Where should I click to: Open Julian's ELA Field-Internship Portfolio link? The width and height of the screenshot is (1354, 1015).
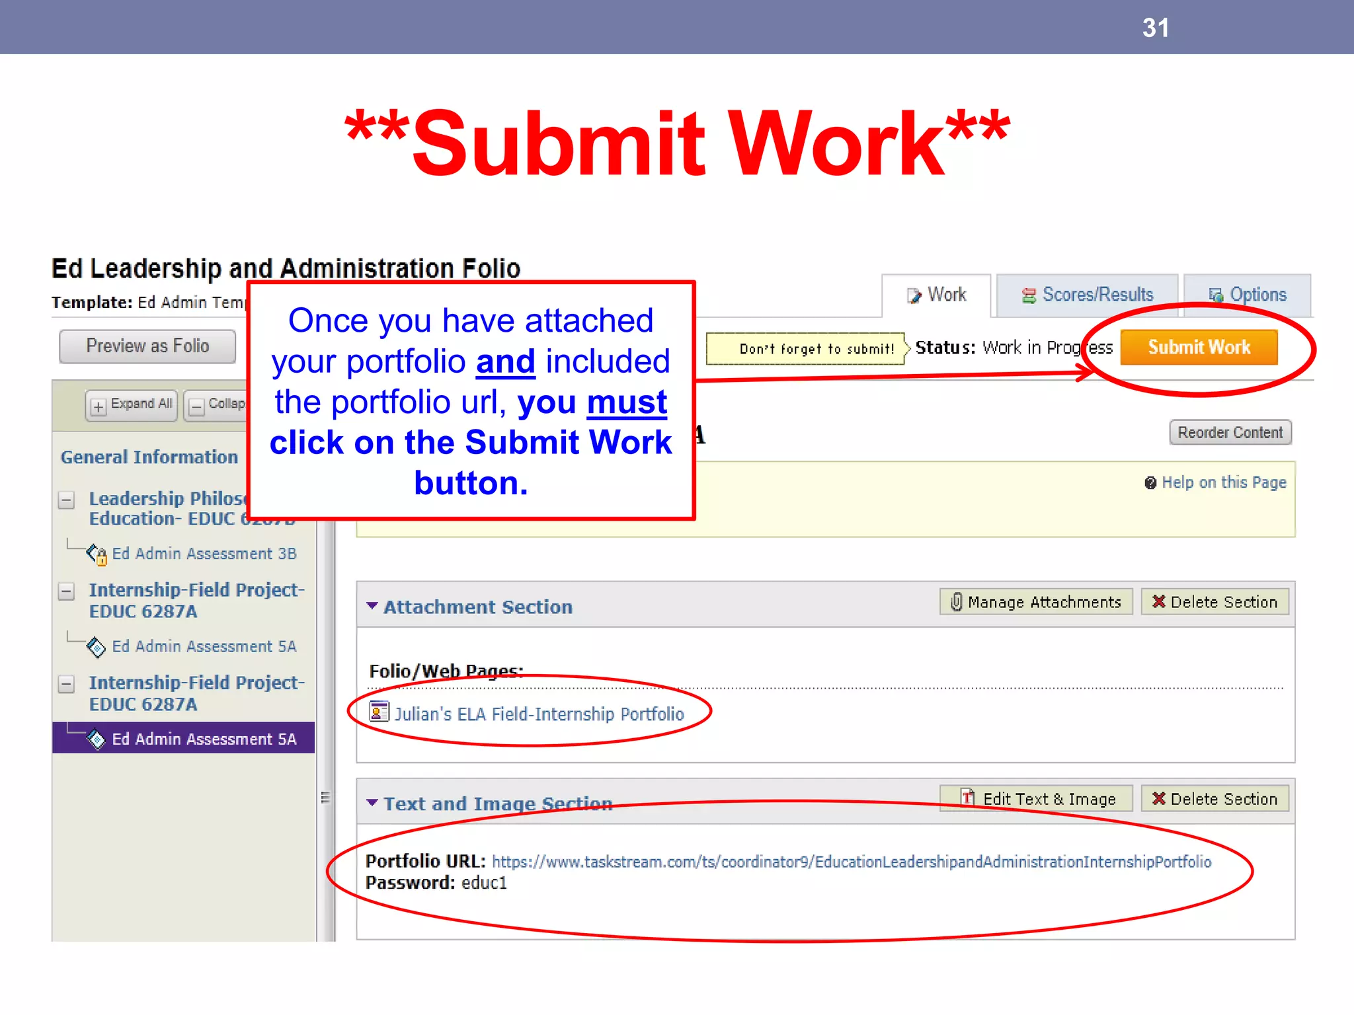pyautogui.click(x=539, y=714)
